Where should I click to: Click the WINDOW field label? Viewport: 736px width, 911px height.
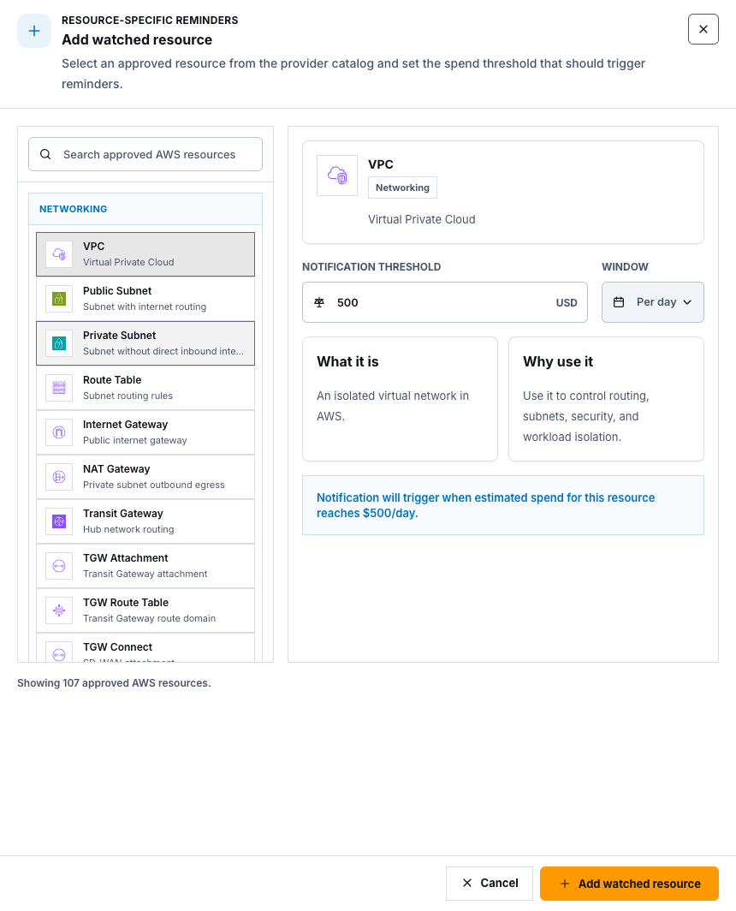(625, 267)
